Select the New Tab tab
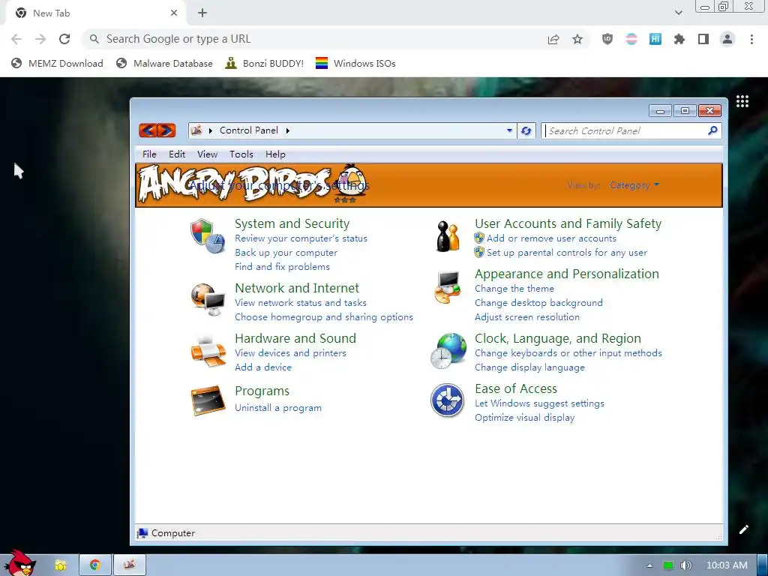The width and height of the screenshot is (768, 576). pos(95,13)
